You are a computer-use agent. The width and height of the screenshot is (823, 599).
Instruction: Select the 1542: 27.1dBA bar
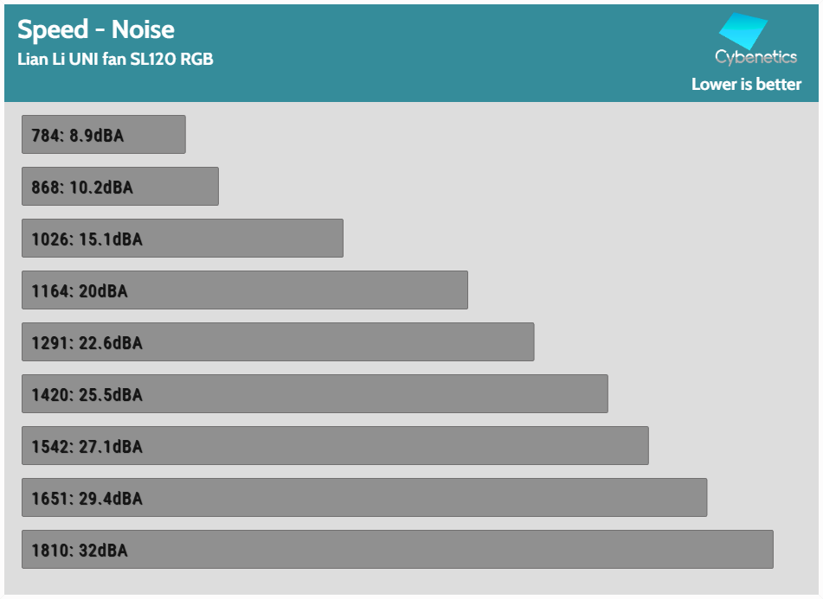tap(335, 446)
